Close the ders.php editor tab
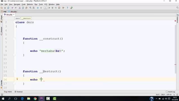 click(x=14, y=15)
